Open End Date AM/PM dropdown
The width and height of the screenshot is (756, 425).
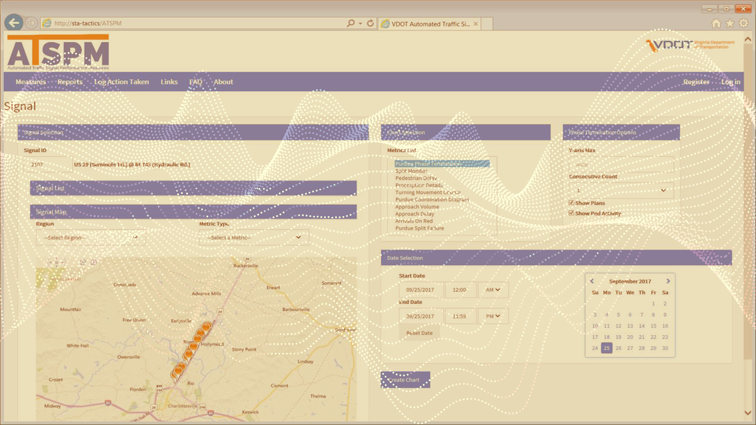coord(493,316)
